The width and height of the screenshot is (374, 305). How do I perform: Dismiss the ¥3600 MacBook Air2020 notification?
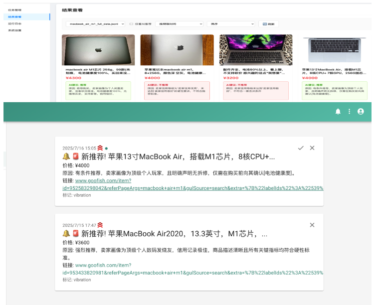click(312, 225)
